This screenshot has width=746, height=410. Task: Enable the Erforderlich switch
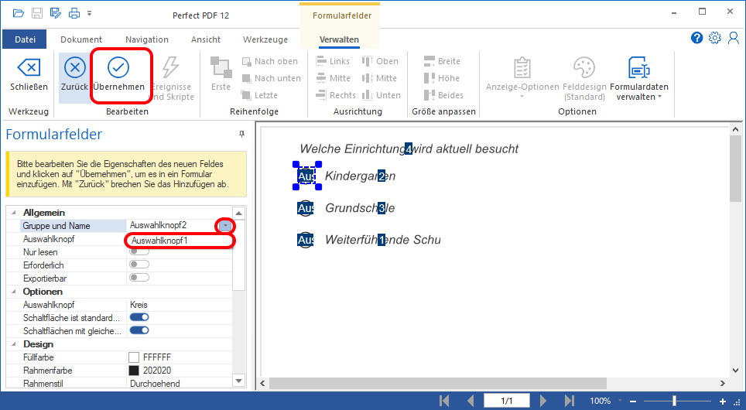pos(139,265)
